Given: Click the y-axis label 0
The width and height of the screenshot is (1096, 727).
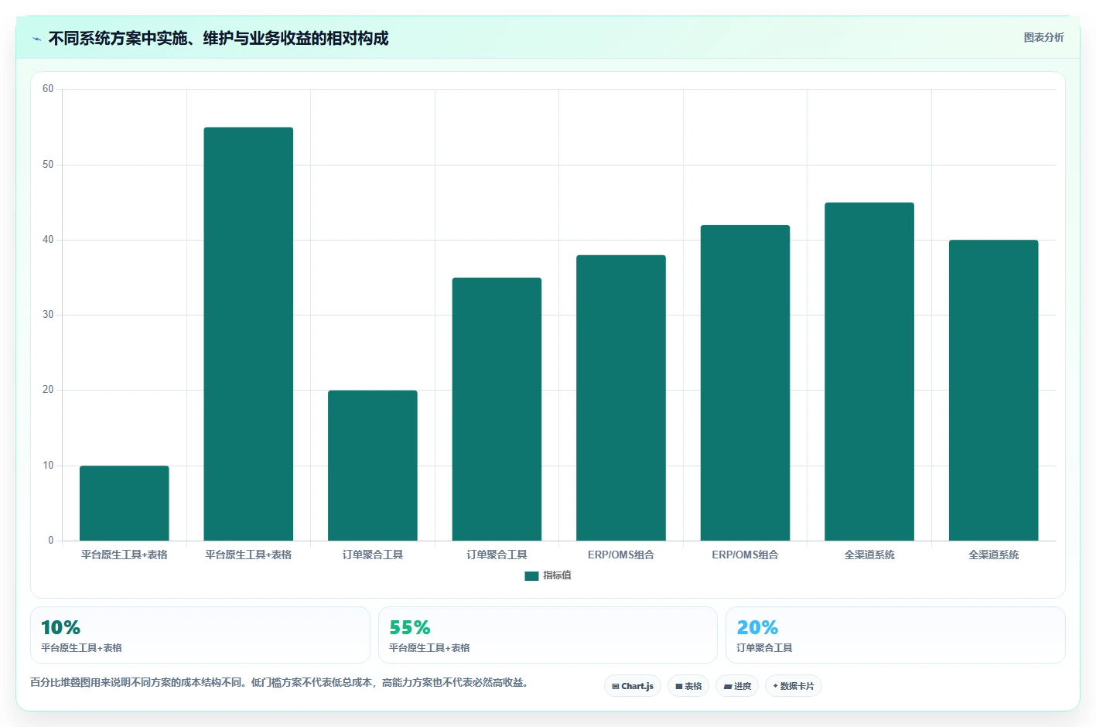Looking at the screenshot, I should (x=51, y=541).
